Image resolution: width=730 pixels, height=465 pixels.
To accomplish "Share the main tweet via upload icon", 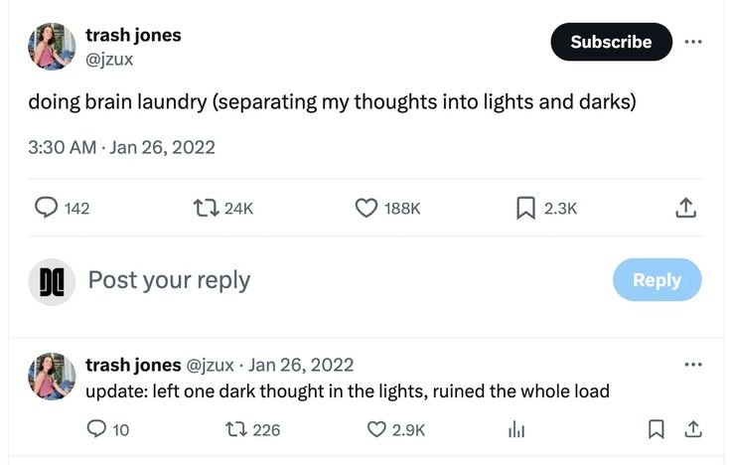I will [x=685, y=208].
